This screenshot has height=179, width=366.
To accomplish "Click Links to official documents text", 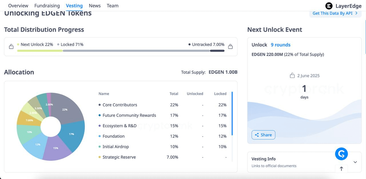I will click(274, 166).
